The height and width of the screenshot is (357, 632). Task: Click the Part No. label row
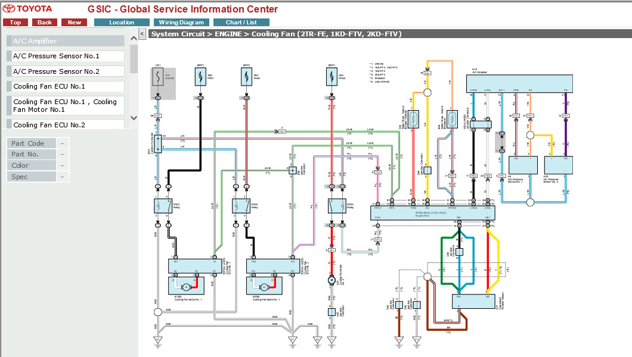pyautogui.click(x=32, y=154)
